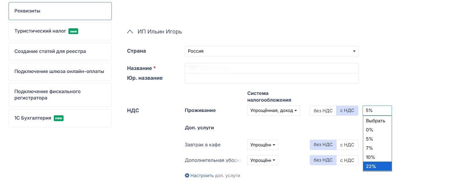Collapse the ИП Ильин Игорь section chevron
The height and width of the screenshot is (185, 464).
pyautogui.click(x=130, y=32)
